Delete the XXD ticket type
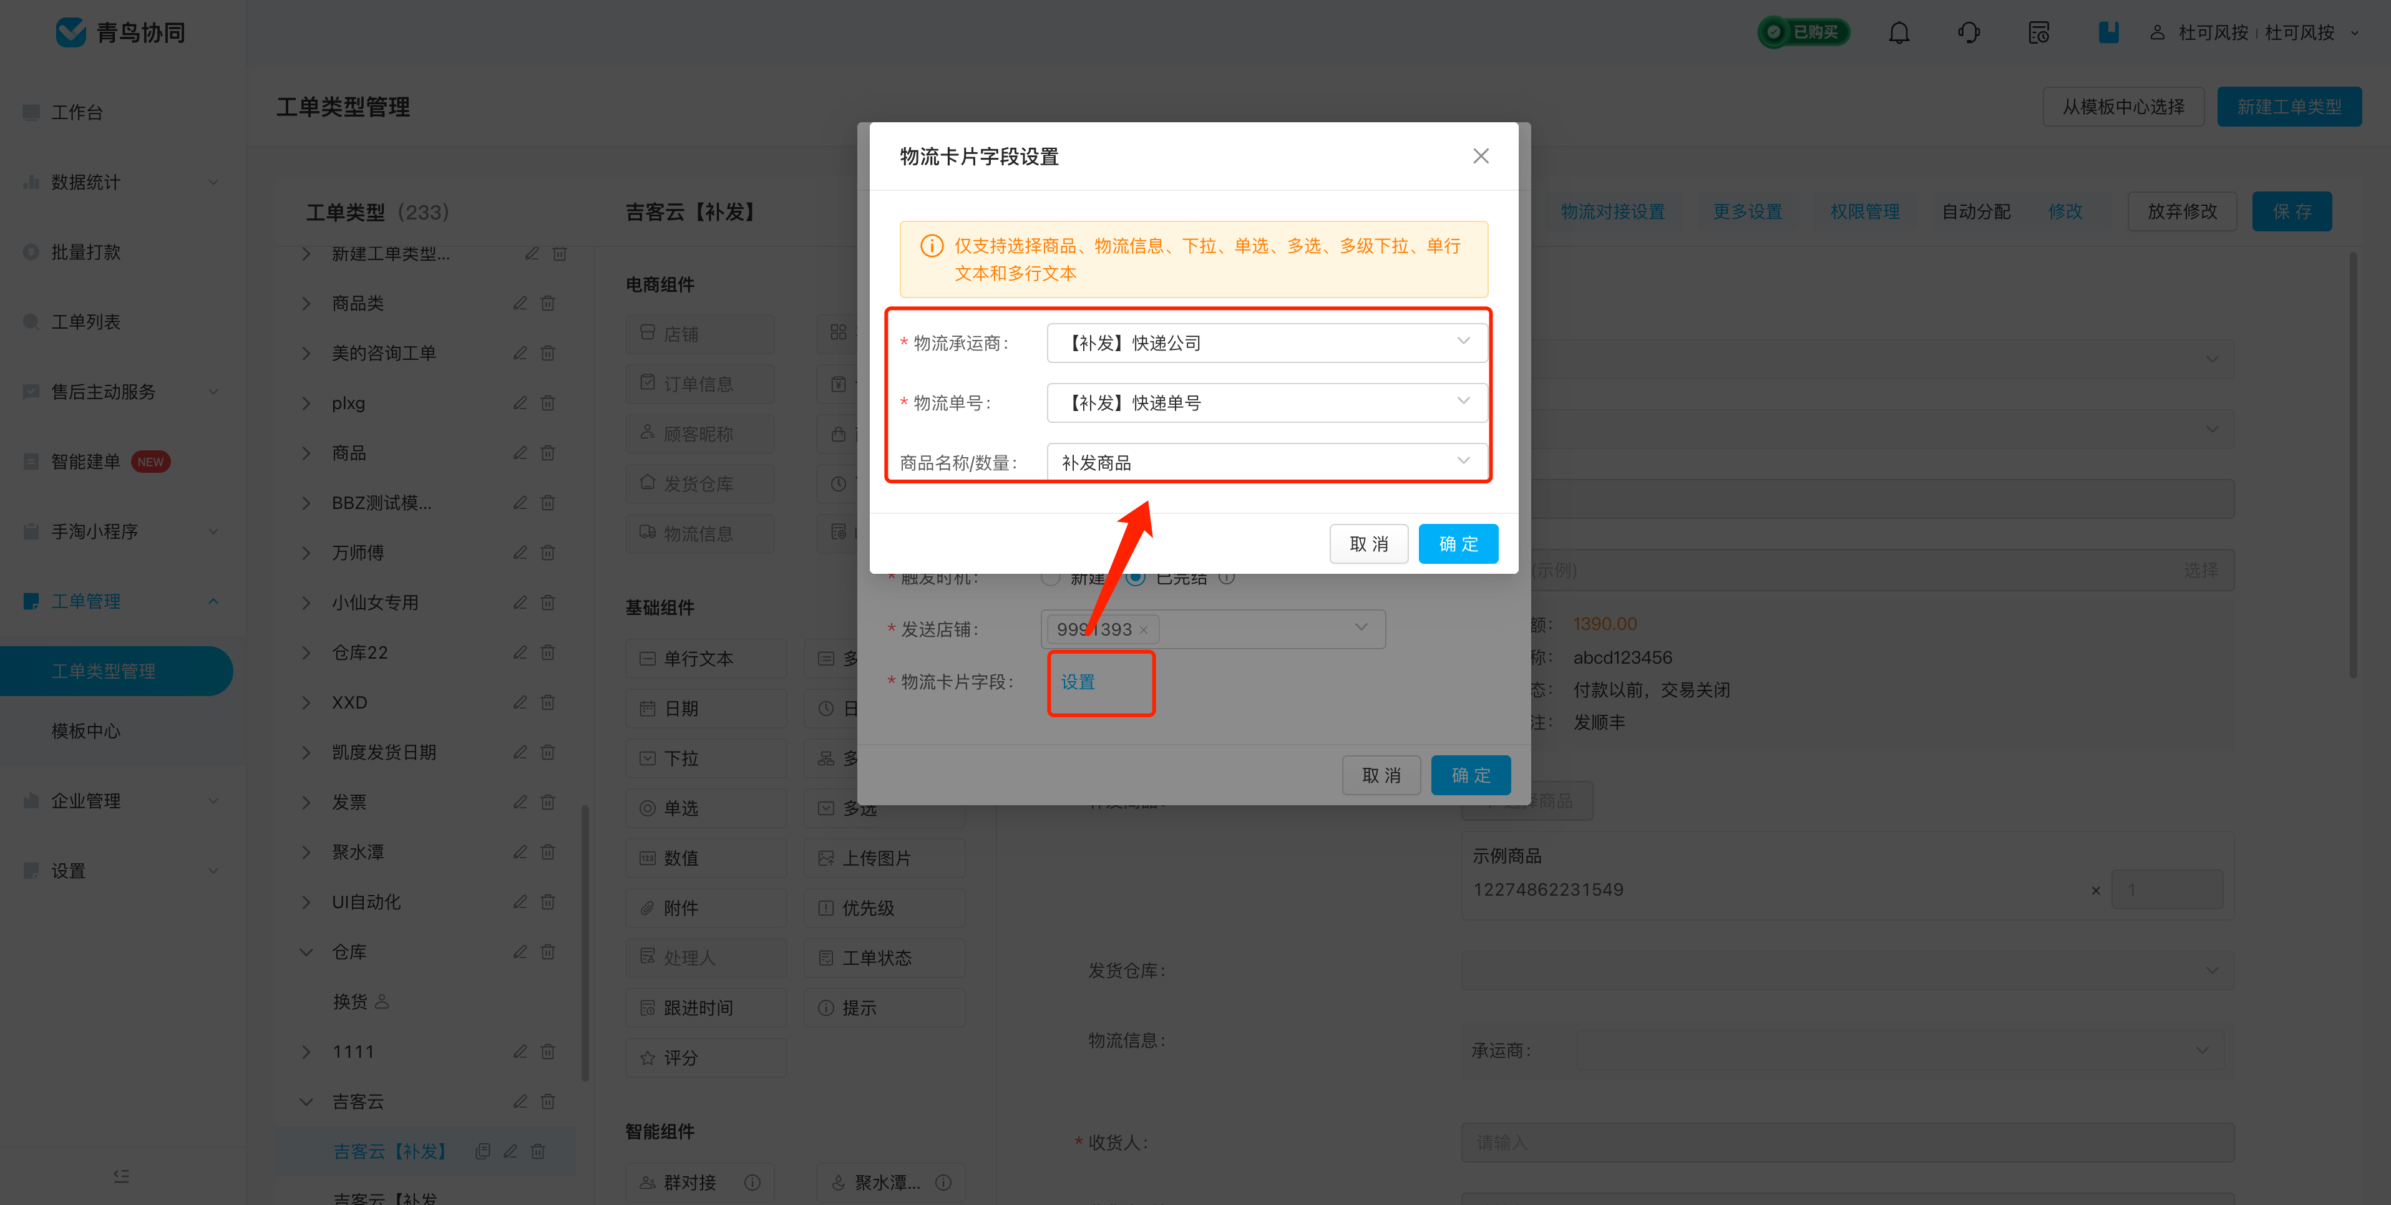The width and height of the screenshot is (2391, 1205). click(x=548, y=702)
